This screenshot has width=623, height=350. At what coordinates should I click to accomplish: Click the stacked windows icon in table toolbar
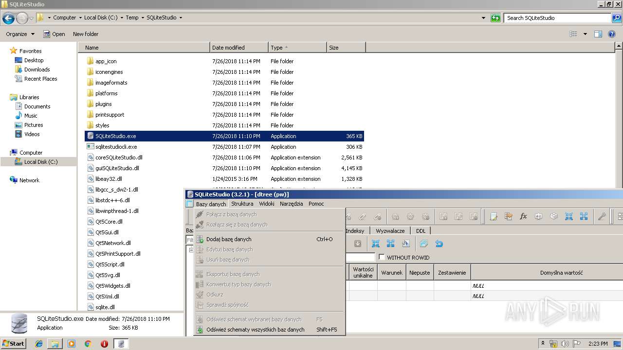pyautogui.click(x=423, y=244)
